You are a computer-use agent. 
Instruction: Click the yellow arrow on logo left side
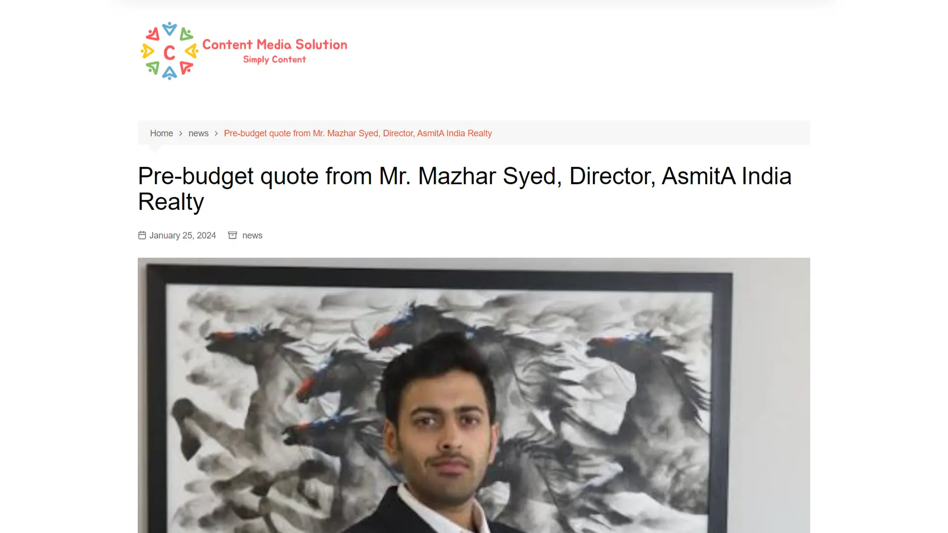pyautogui.click(x=147, y=51)
